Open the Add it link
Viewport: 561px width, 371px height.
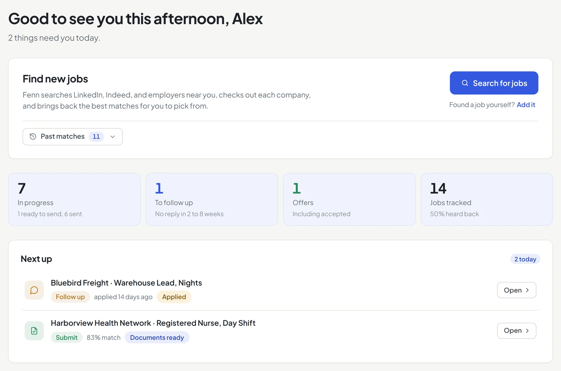point(526,105)
